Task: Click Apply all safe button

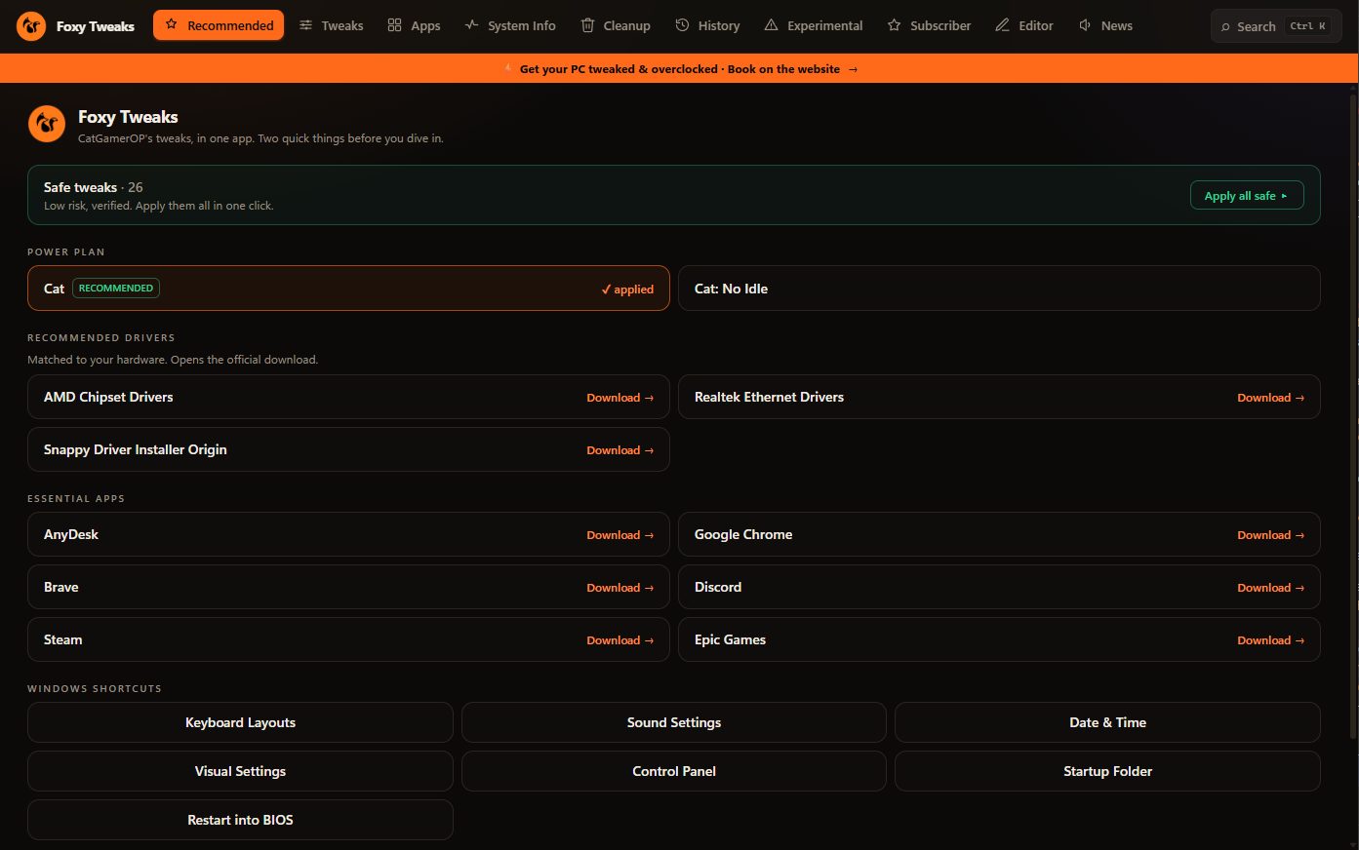Action: point(1247,195)
